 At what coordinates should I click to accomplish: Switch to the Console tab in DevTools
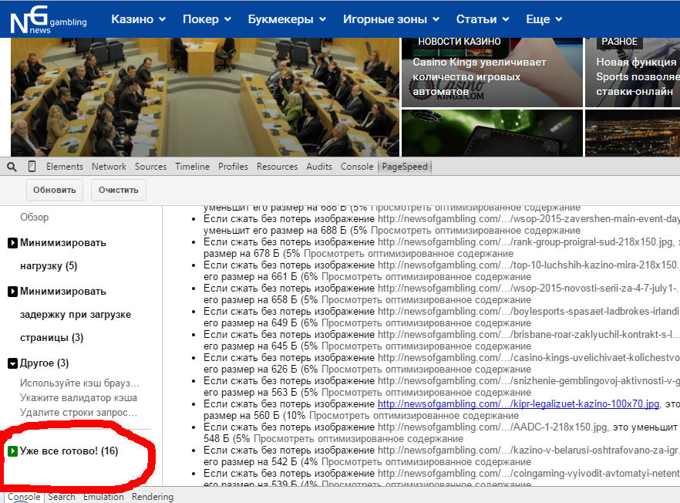point(357,167)
